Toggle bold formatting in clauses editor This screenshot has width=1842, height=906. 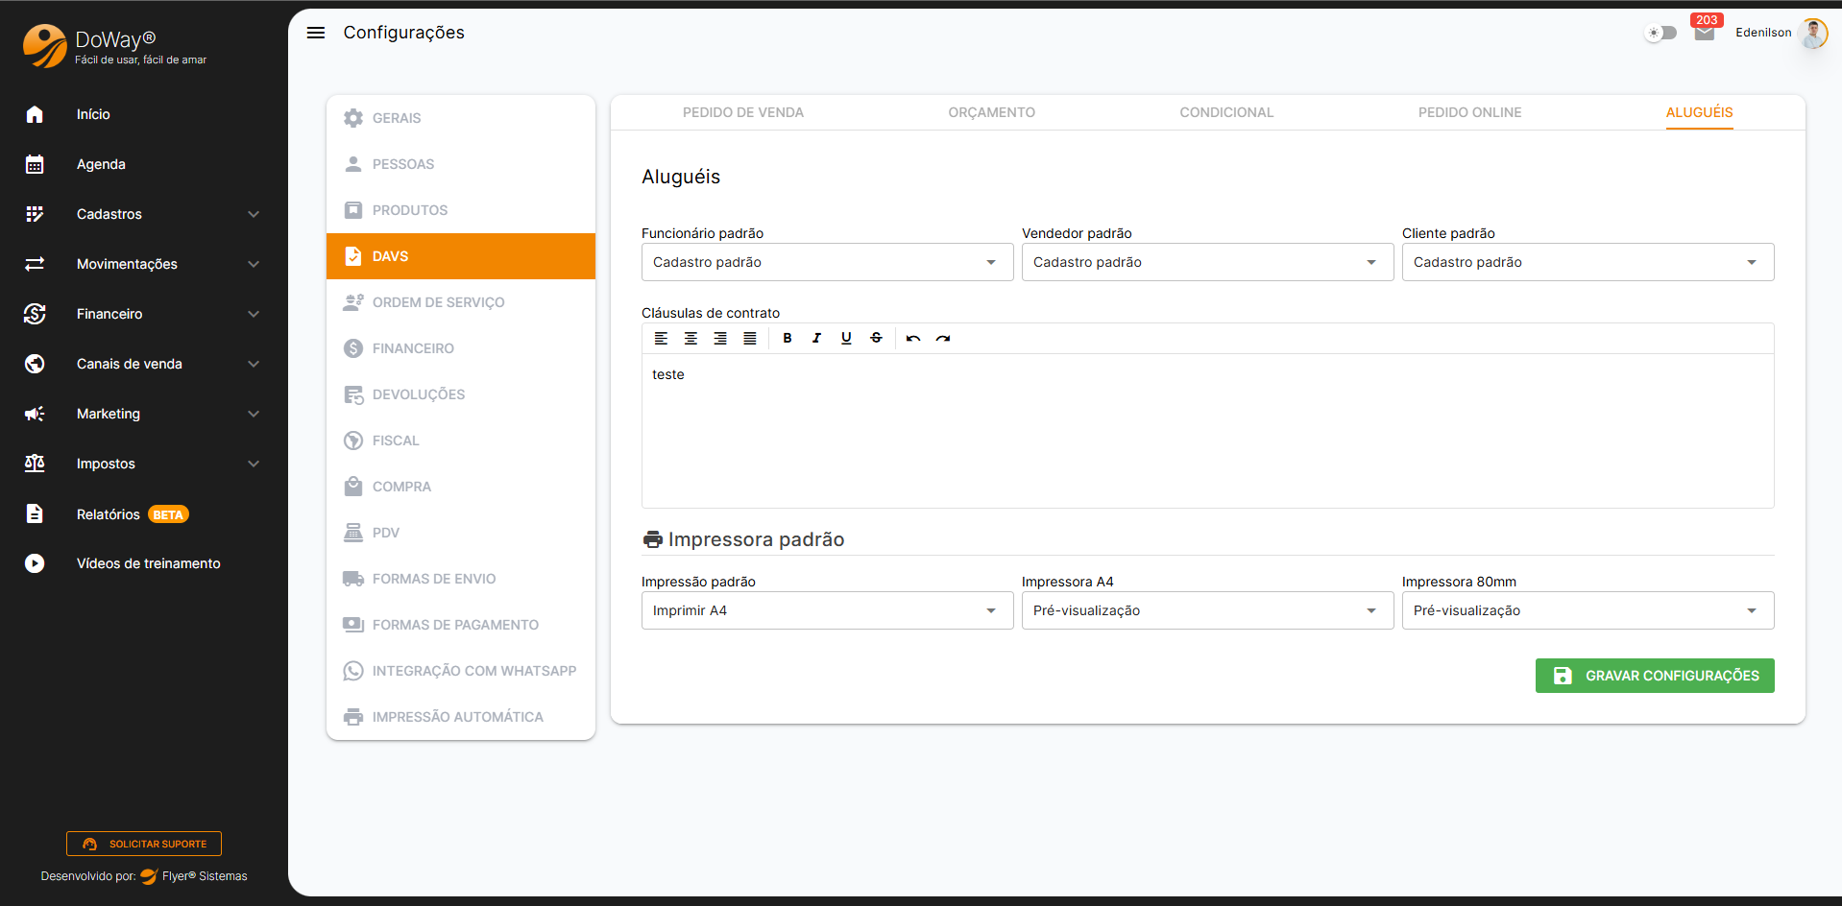(x=788, y=338)
